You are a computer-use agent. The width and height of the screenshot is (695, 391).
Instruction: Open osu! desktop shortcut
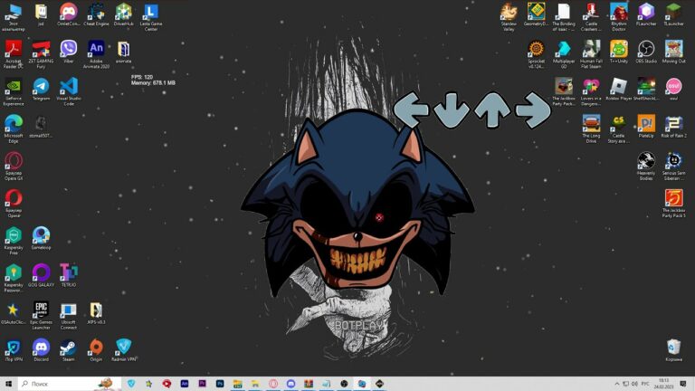(673, 90)
